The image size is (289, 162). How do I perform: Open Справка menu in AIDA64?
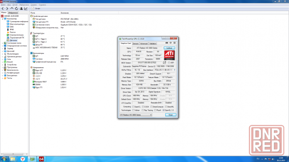[42, 5]
